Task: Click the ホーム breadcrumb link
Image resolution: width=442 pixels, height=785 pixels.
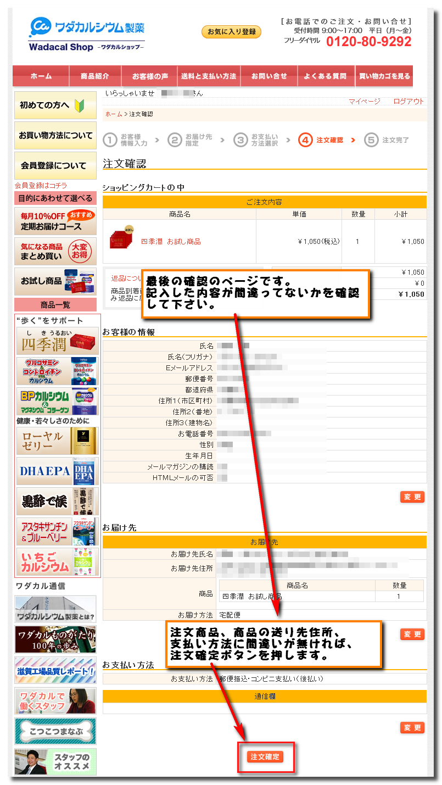Action: click(114, 114)
